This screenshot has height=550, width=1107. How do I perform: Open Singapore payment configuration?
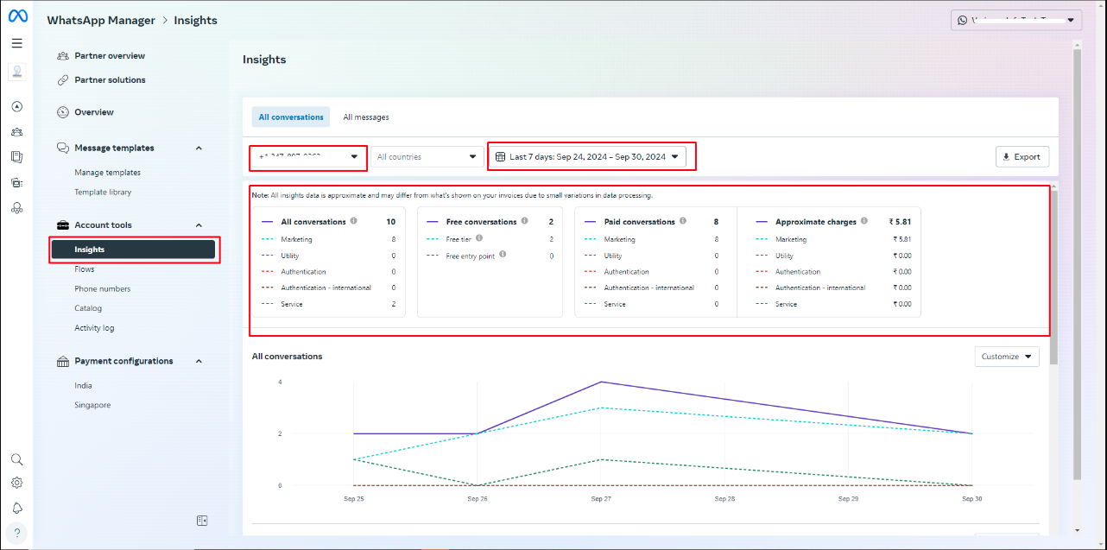point(92,405)
